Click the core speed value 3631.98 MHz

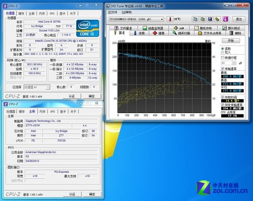coord(34,64)
